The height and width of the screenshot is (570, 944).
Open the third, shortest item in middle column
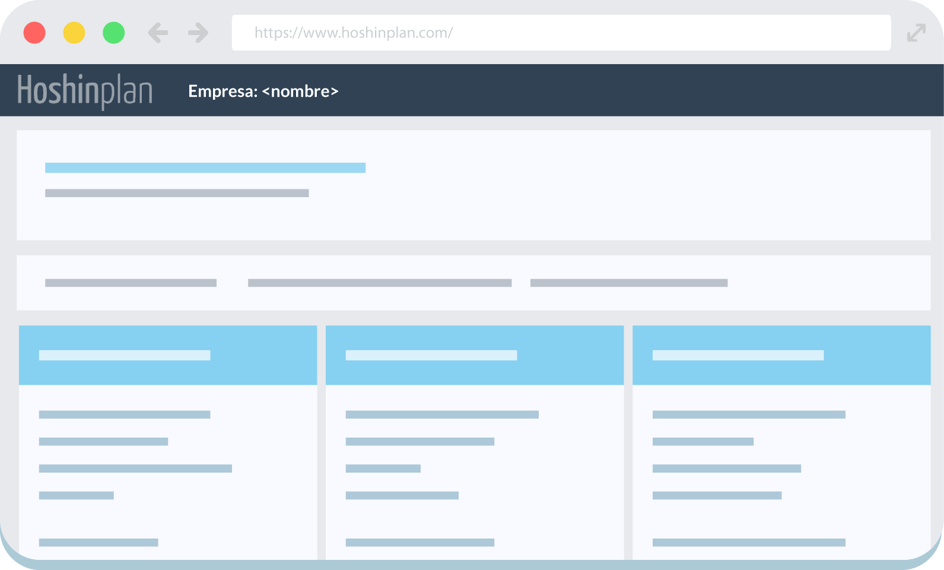383,468
